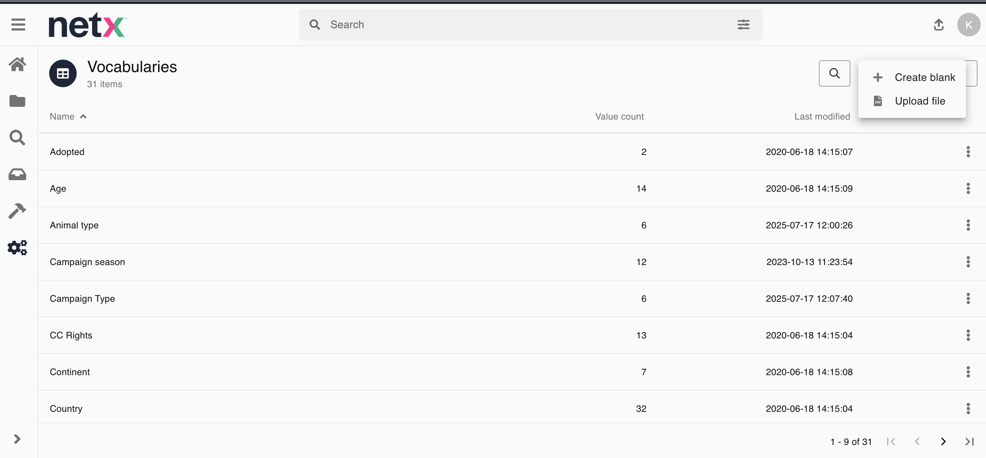The width and height of the screenshot is (986, 458).
Task: Open the system settings gears icon
Action: click(17, 248)
